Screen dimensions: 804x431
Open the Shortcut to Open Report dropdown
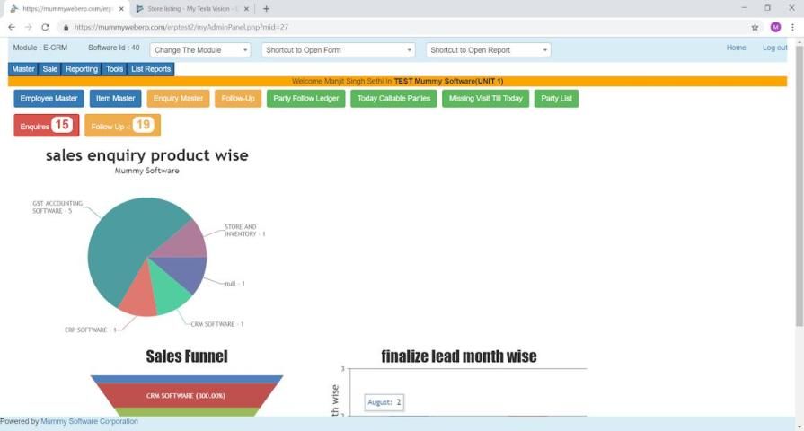click(488, 50)
